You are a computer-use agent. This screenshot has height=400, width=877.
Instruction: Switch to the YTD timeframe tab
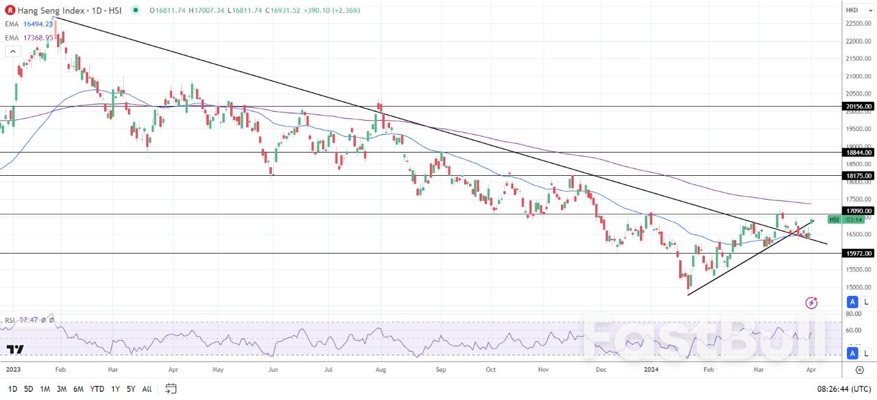pos(96,388)
